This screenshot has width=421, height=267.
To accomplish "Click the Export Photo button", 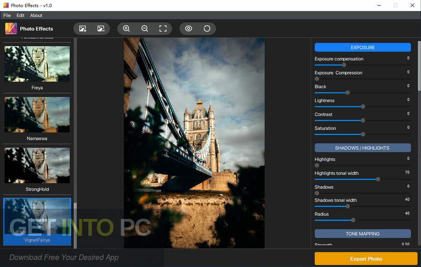I will 366,259.
